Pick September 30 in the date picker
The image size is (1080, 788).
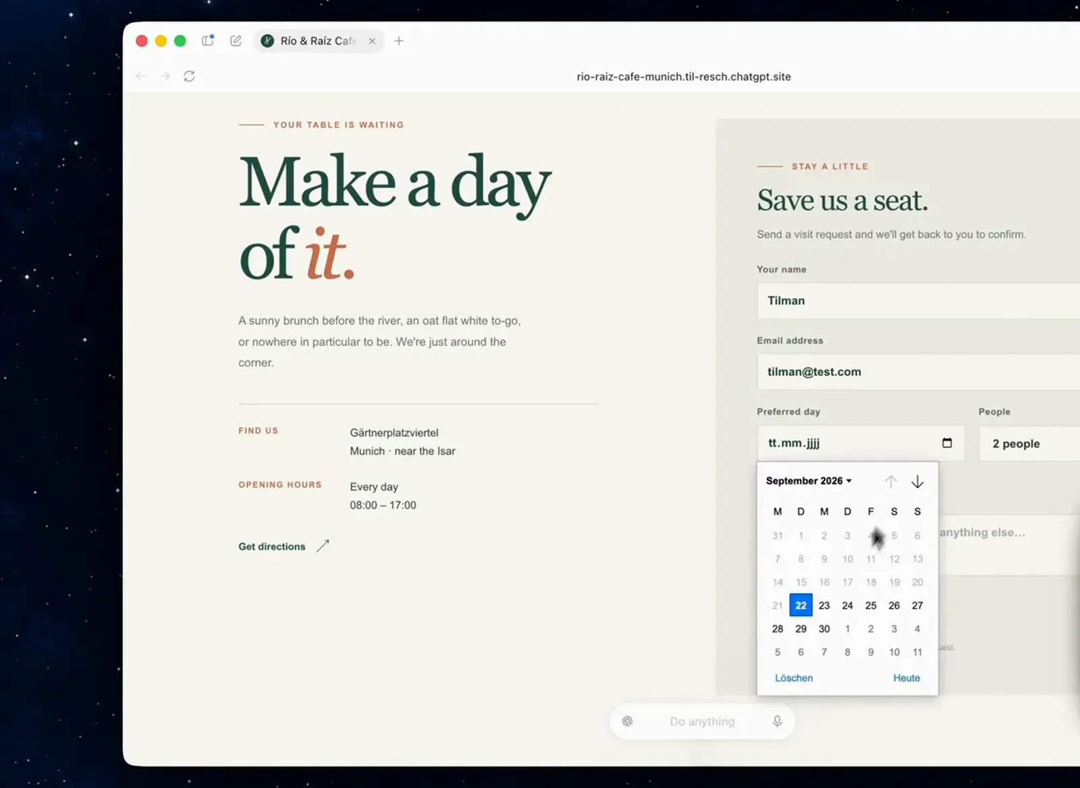[824, 629]
